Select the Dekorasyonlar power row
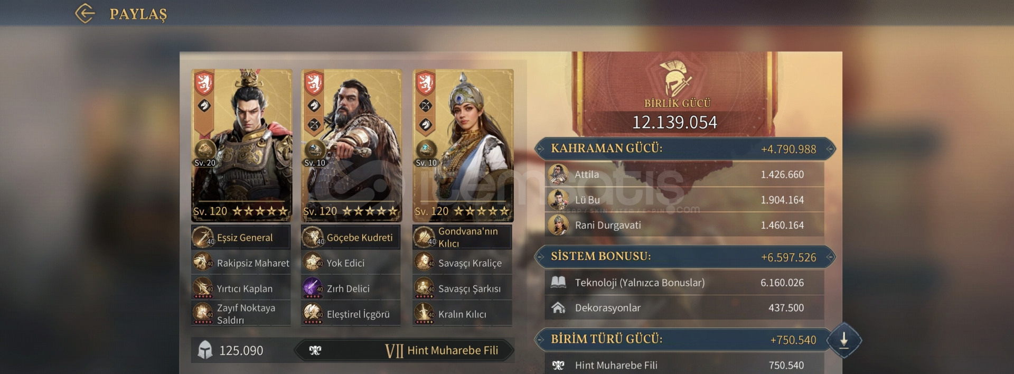1014x374 pixels. click(684, 308)
